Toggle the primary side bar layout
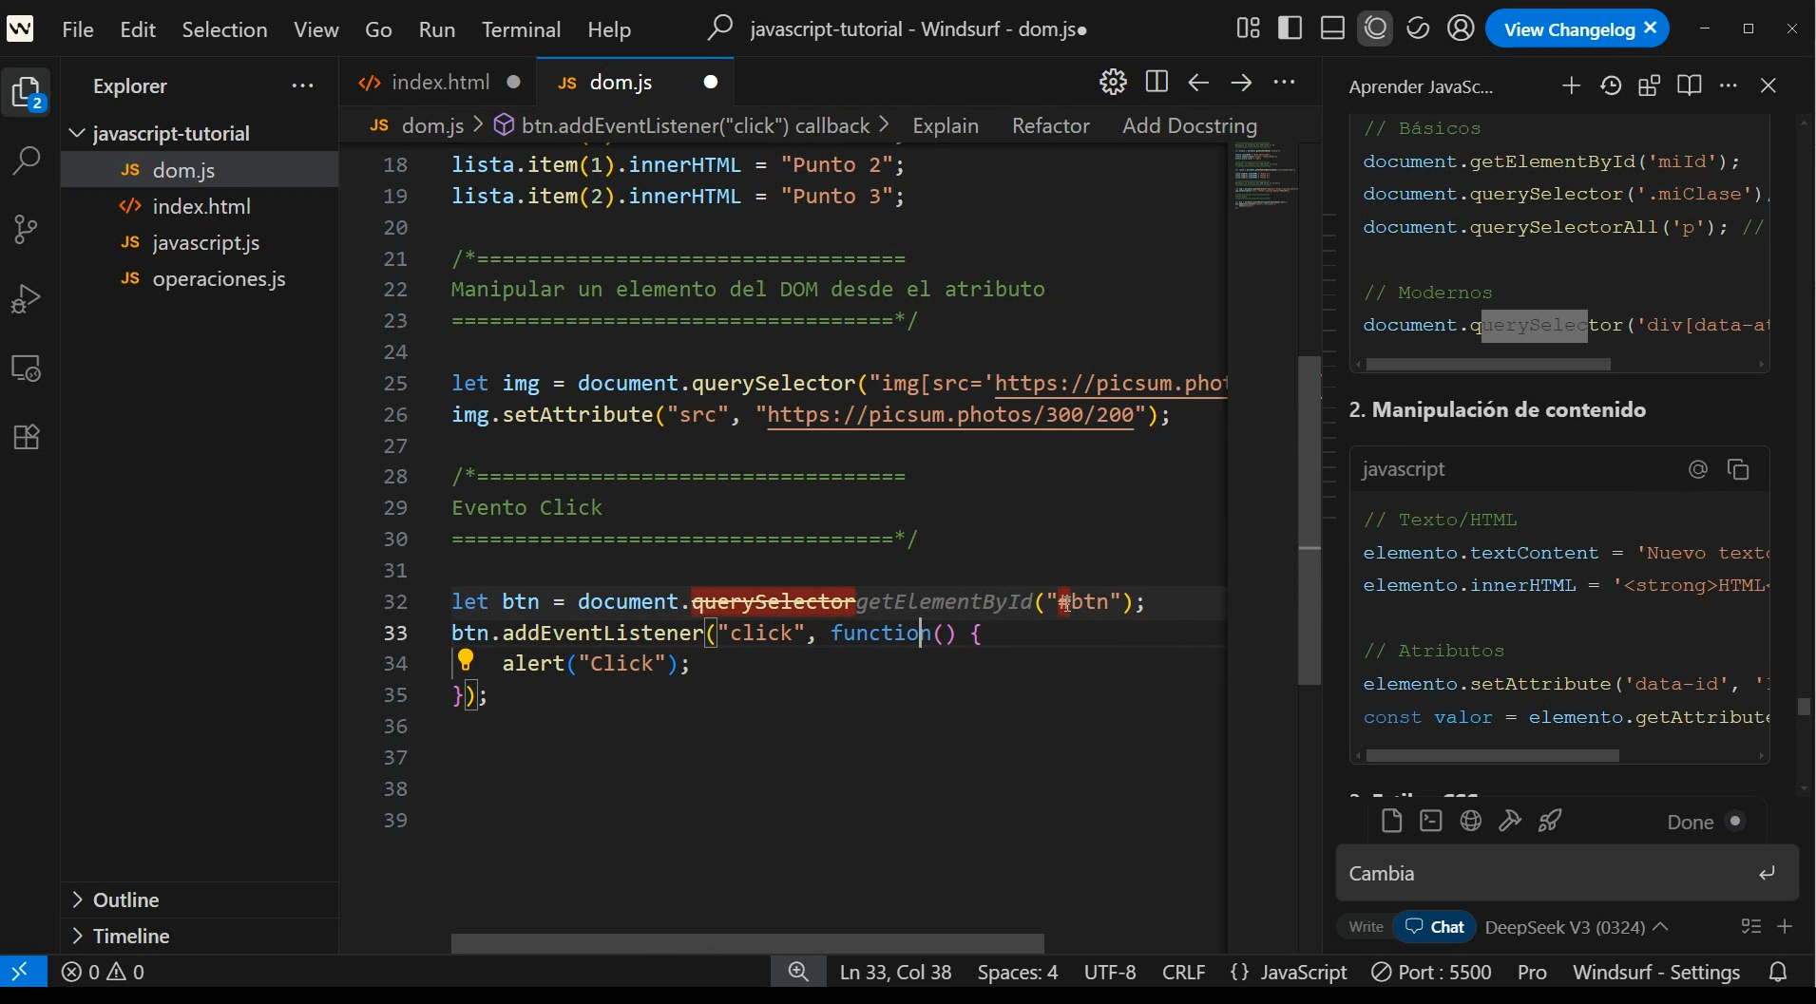 (x=1290, y=28)
